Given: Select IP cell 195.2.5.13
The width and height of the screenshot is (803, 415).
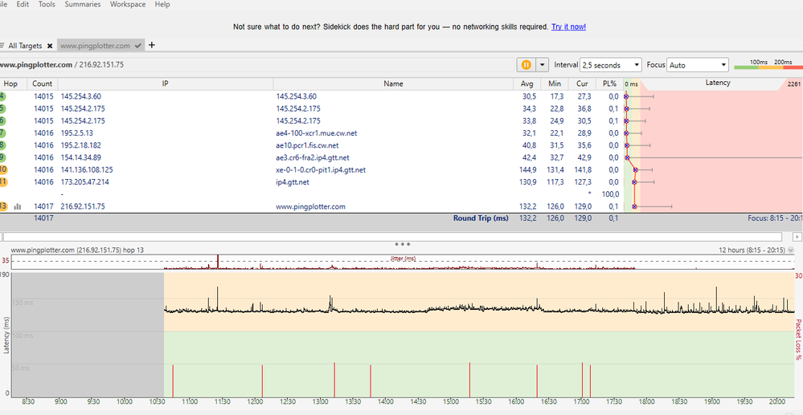Looking at the screenshot, I should 77,133.
